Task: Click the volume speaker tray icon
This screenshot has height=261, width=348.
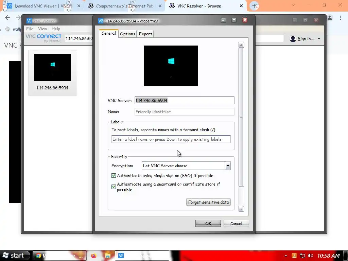Action: coord(311,256)
